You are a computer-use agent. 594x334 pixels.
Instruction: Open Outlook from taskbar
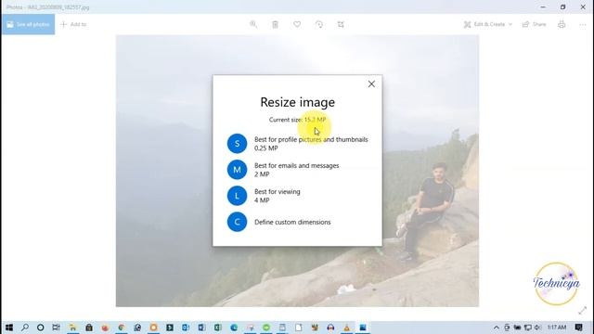(186, 328)
